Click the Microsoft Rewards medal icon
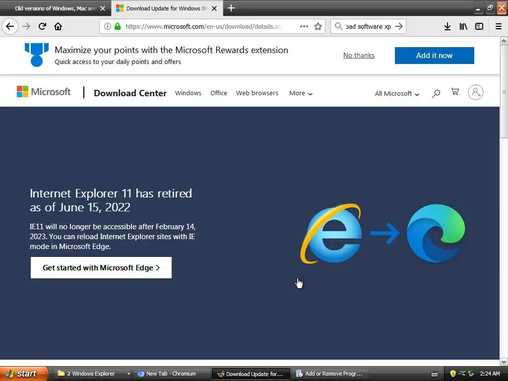 click(x=37, y=55)
